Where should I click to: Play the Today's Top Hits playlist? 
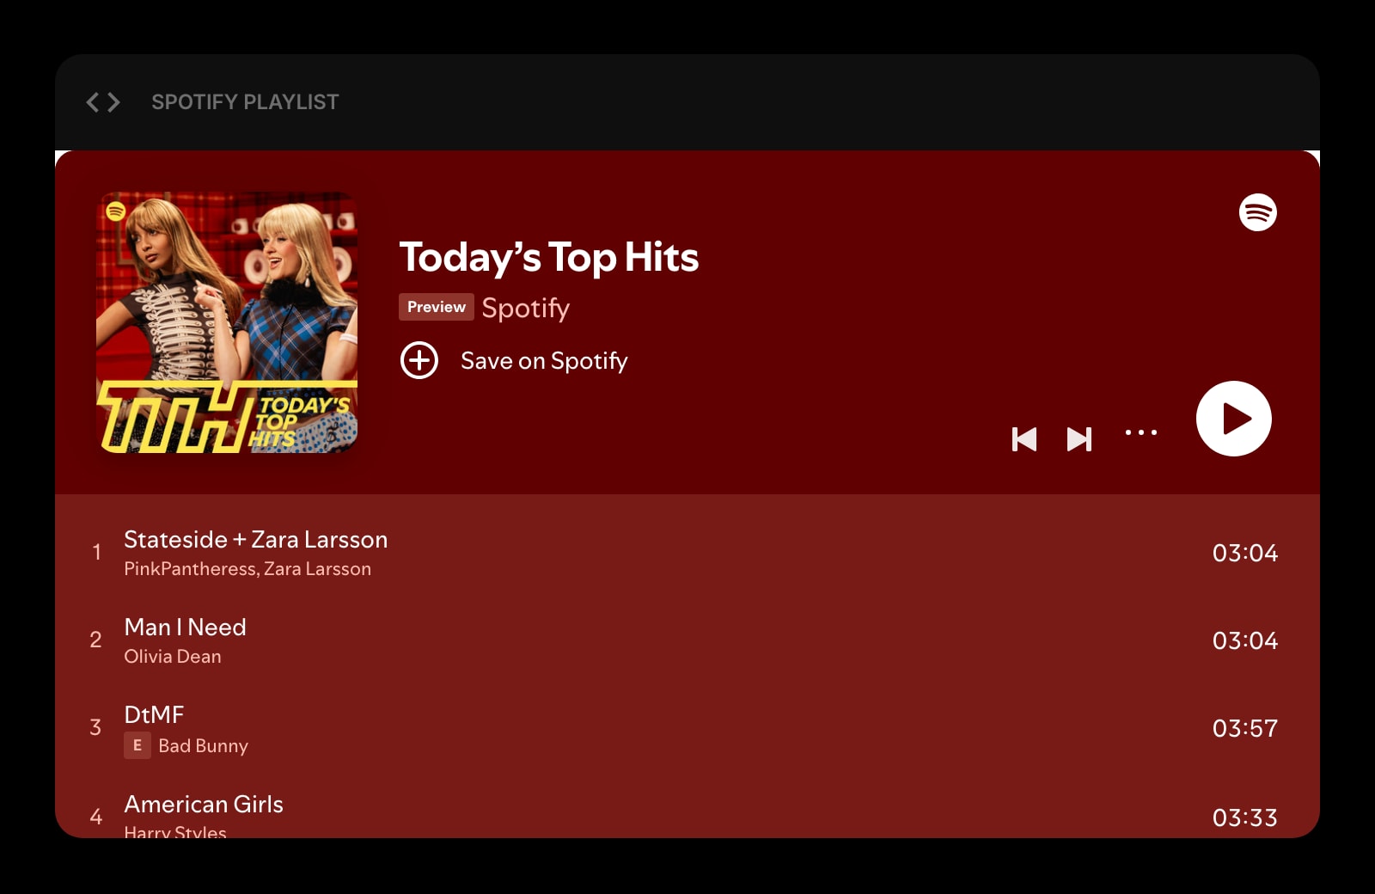click(x=1232, y=419)
